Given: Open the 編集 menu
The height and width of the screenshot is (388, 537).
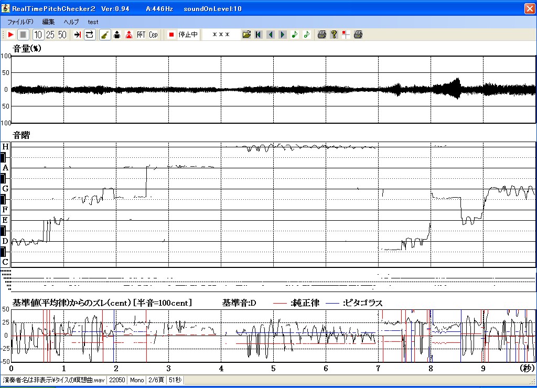Looking at the screenshot, I should pos(48,22).
